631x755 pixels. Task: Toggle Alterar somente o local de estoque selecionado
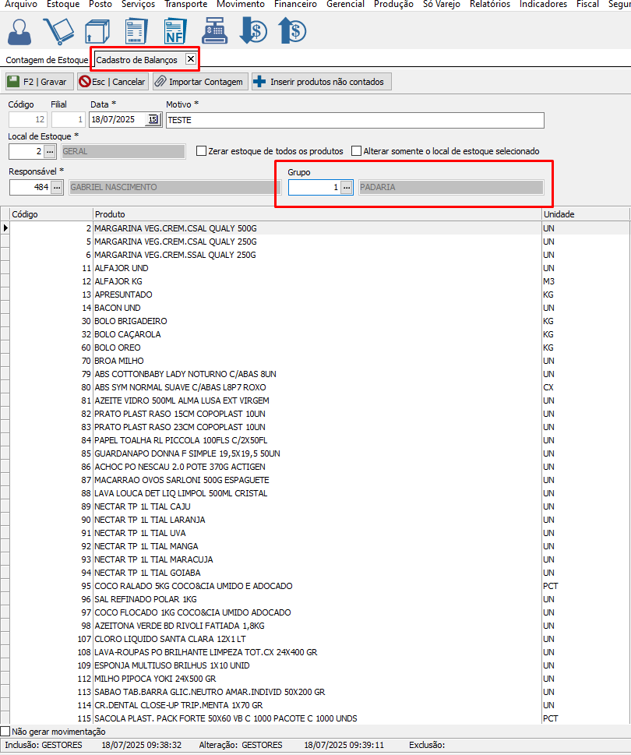[357, 151]
